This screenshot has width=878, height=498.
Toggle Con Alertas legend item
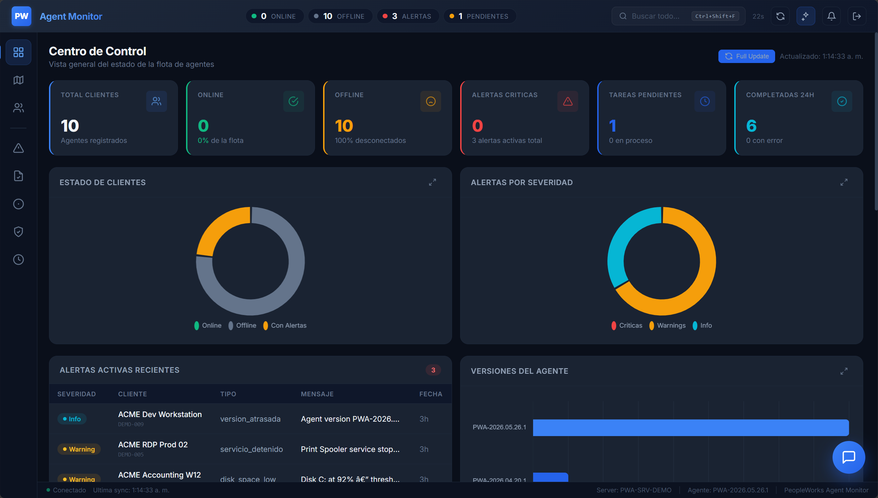pyautogui.click(x=285, y=326)
